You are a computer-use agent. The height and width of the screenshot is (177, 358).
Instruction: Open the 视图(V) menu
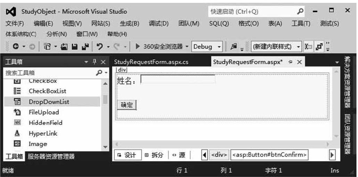(72, 24)
